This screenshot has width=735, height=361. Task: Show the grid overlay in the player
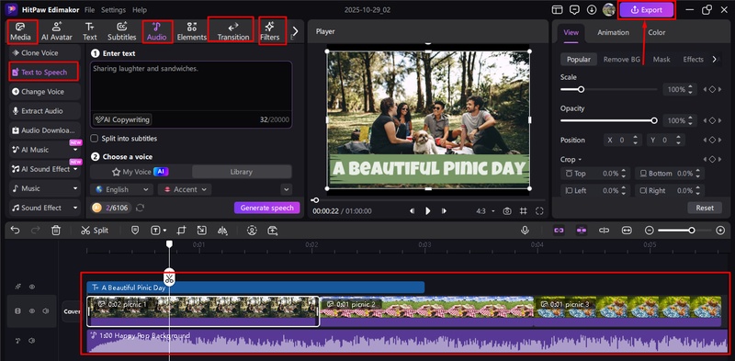point(523,211)
